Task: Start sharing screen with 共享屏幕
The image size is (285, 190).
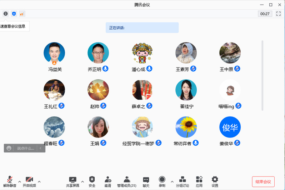Action: coord(72,181)
